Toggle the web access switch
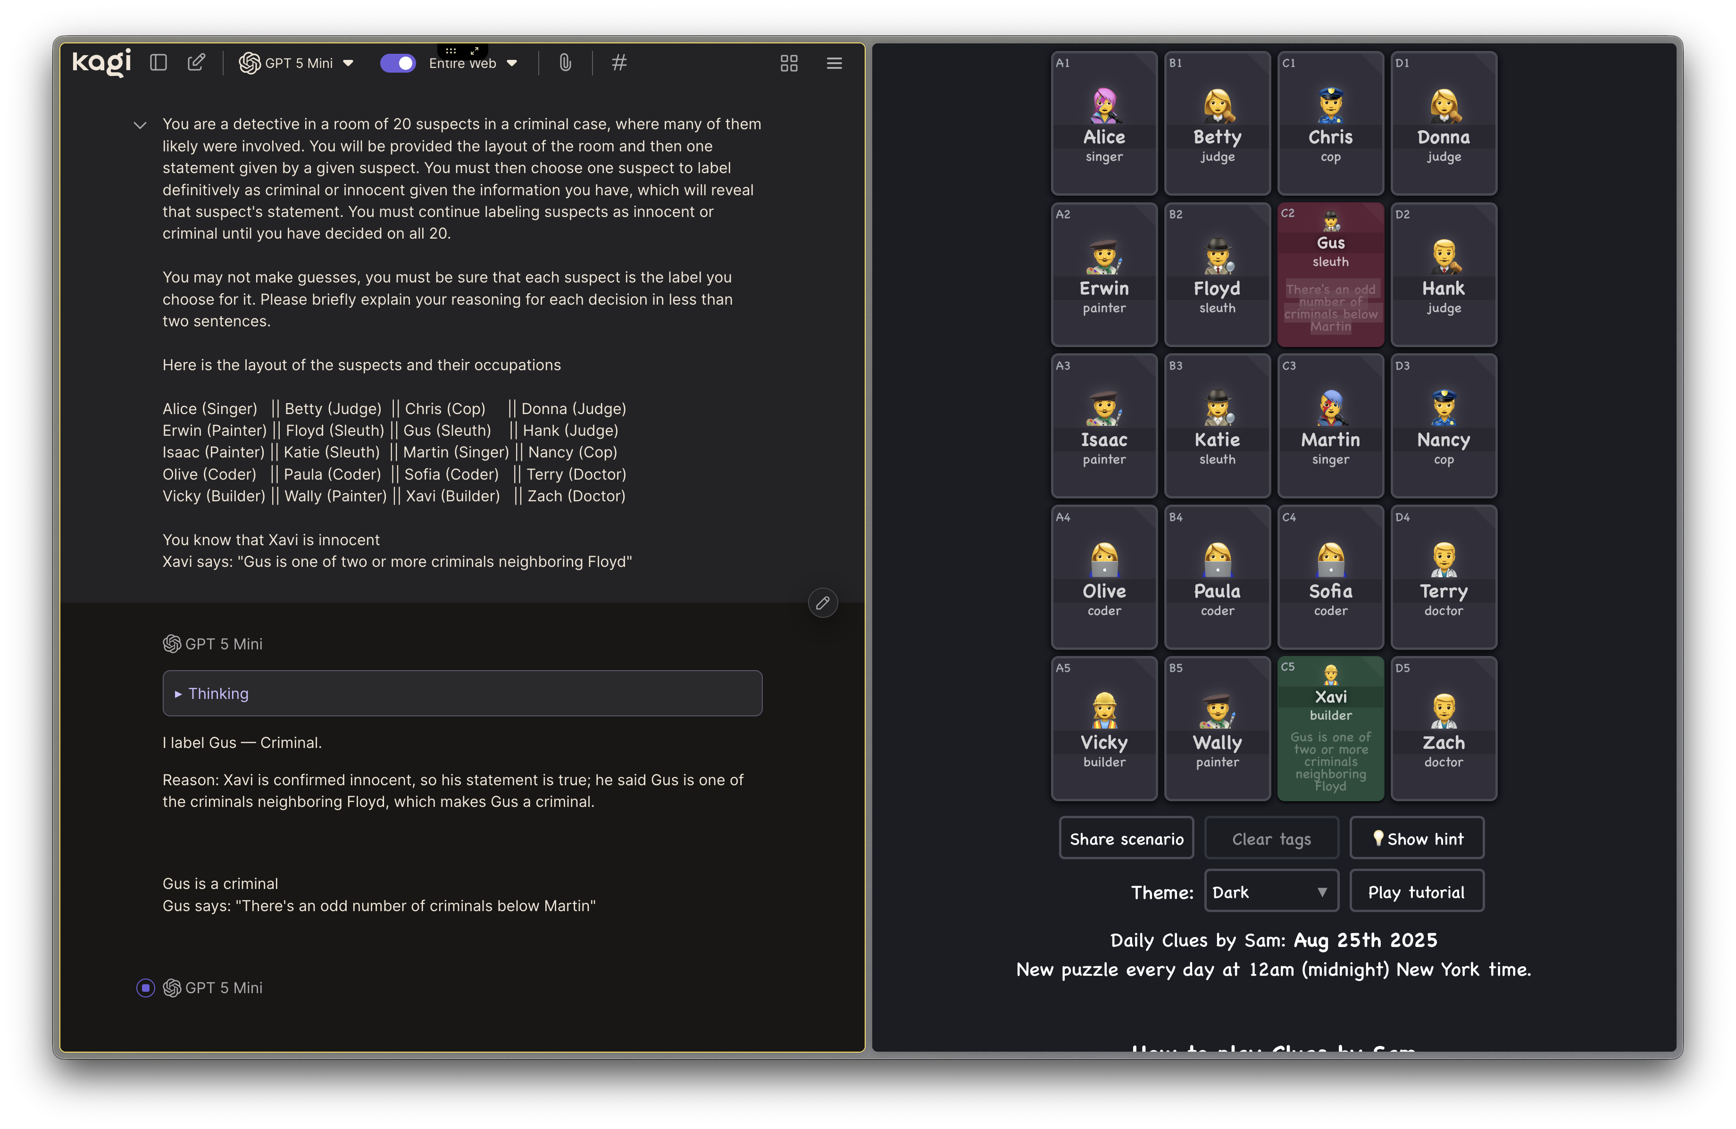 pyautogui.click(x=398, y=64)
